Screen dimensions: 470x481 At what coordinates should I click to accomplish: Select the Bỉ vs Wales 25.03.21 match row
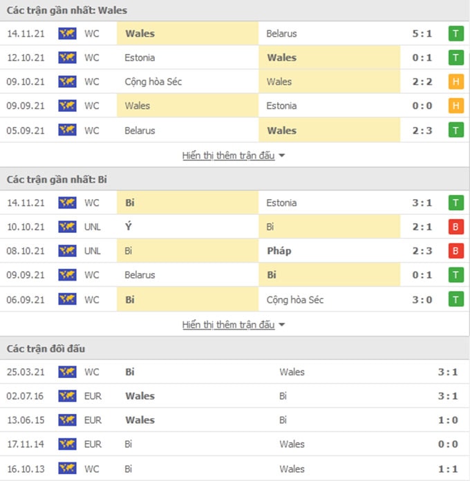[235, 372]
